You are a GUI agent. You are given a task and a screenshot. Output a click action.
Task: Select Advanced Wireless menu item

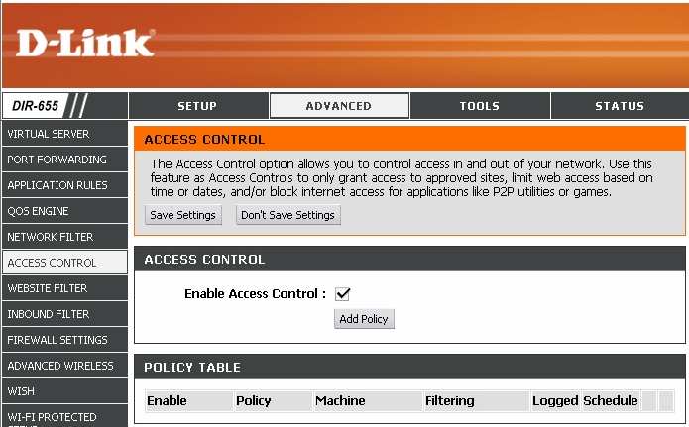64,366
